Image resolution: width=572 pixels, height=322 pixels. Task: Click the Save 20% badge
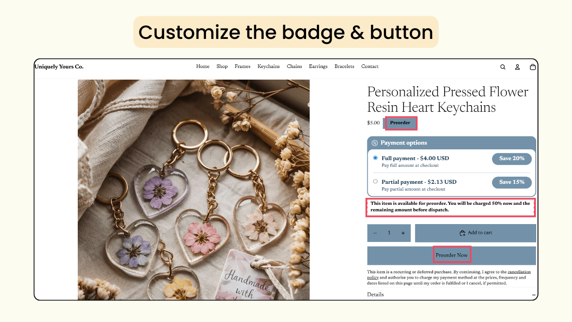[x=512, y=159]
